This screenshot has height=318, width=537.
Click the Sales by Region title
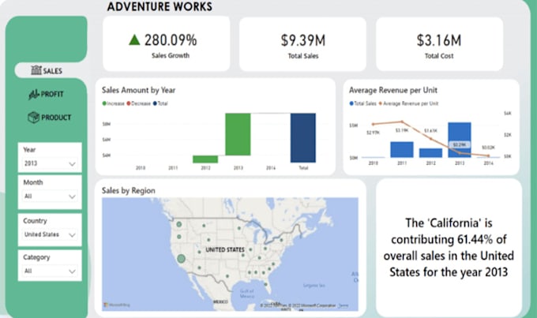tap(129, 191)
